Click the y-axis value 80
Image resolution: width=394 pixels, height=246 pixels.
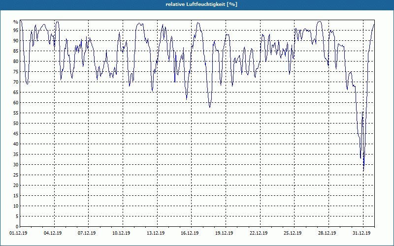[x=16, y=61]
